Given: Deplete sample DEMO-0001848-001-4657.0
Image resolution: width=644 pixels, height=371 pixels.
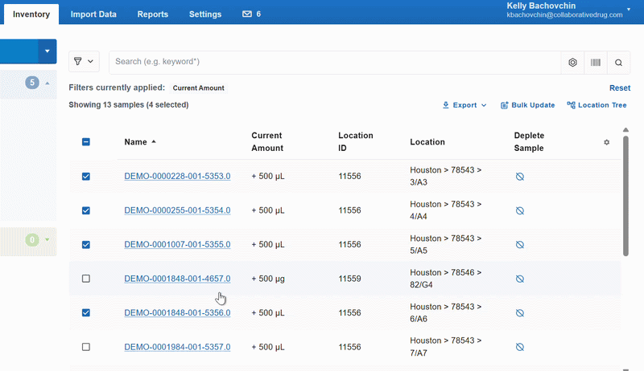Looking at the screenshot, I should [519, 279].
